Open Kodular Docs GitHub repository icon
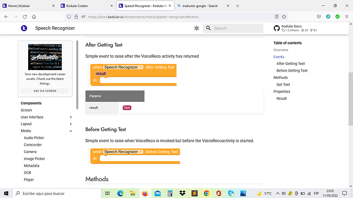Image resolution: width=353 pixels, height=198 pixels. pyautogui.click(x=276, y=28)
